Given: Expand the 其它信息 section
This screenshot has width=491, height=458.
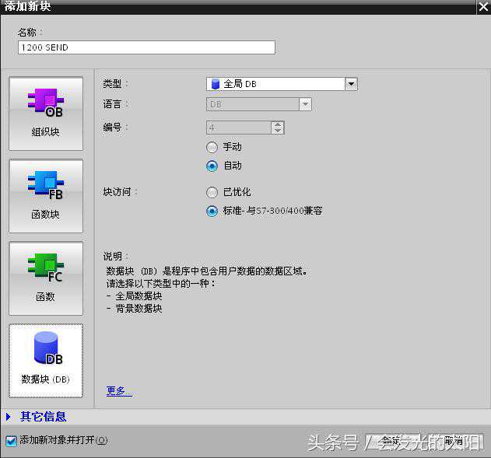Looking at the screenshot, I should pyautogui.click(x=9, y=417).
